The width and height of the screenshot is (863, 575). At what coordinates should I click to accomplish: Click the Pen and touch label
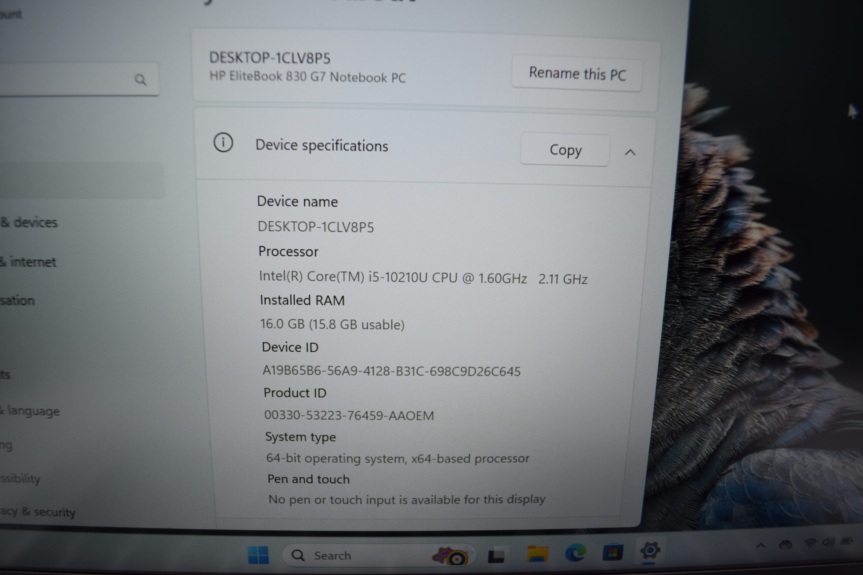point(308,479)
